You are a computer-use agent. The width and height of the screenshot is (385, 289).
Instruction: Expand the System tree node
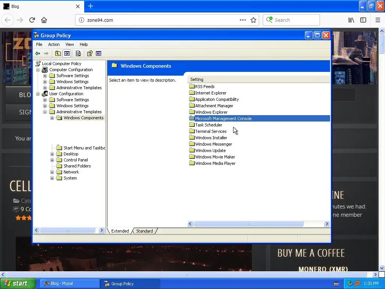click(x=52, y=178)
